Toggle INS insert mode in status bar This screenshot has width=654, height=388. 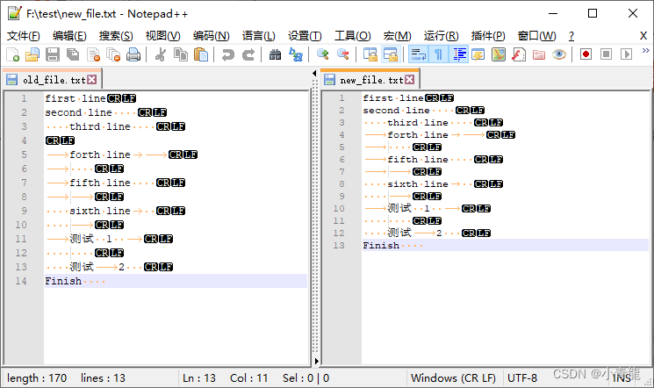pos(622,378)
